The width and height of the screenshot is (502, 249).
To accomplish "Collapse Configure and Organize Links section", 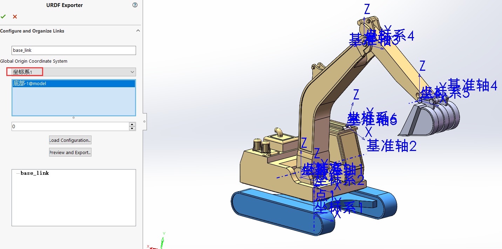I will [x=138, y=31].
